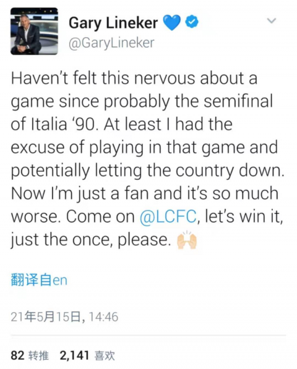Click the number 82 retweet count

click(x=18, y=355)
